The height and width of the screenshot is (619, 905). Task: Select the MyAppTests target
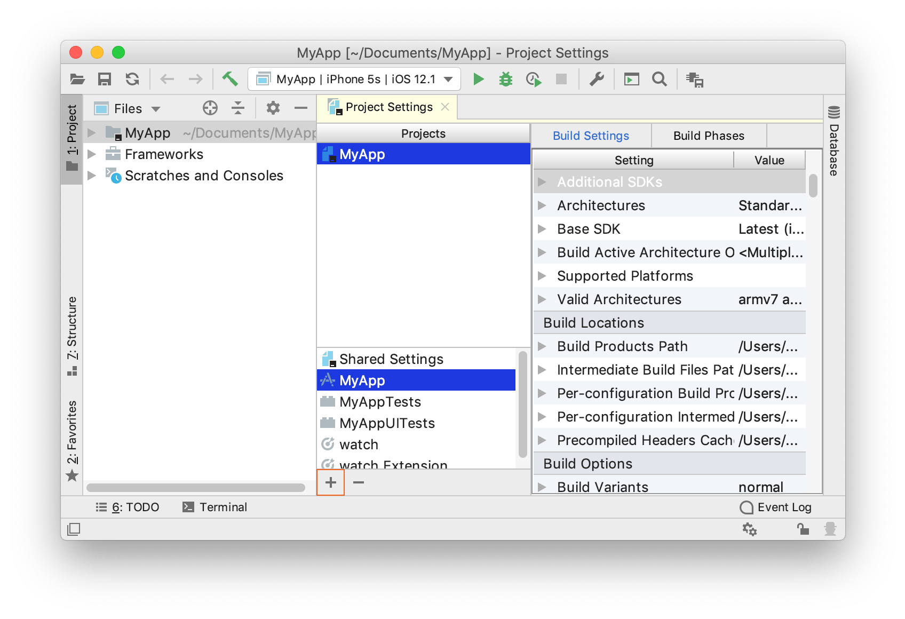417,402
